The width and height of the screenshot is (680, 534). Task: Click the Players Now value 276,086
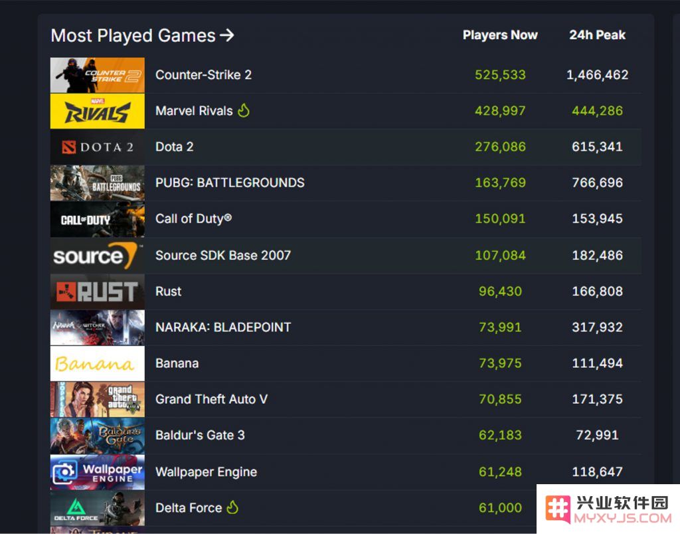coord(500,147)
